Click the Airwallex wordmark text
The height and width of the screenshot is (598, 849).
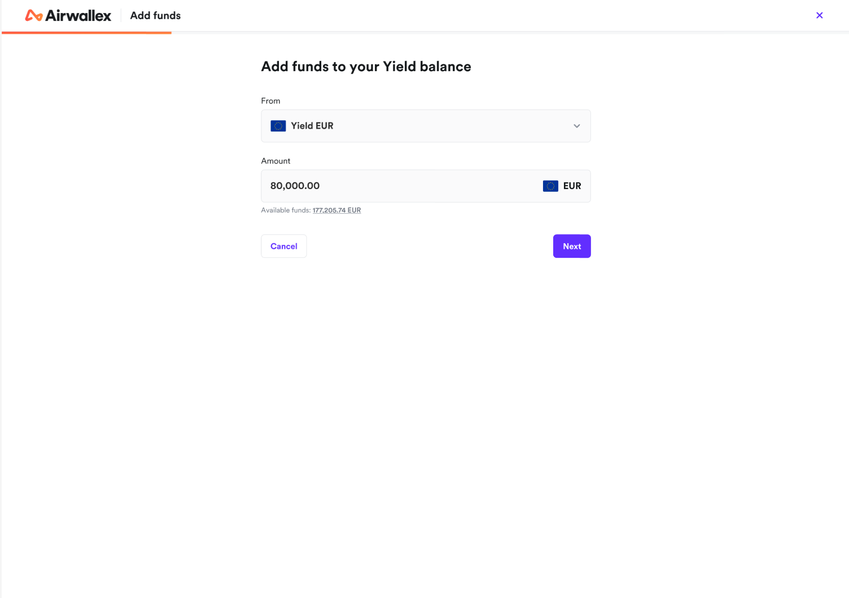(x=78, y=16)
